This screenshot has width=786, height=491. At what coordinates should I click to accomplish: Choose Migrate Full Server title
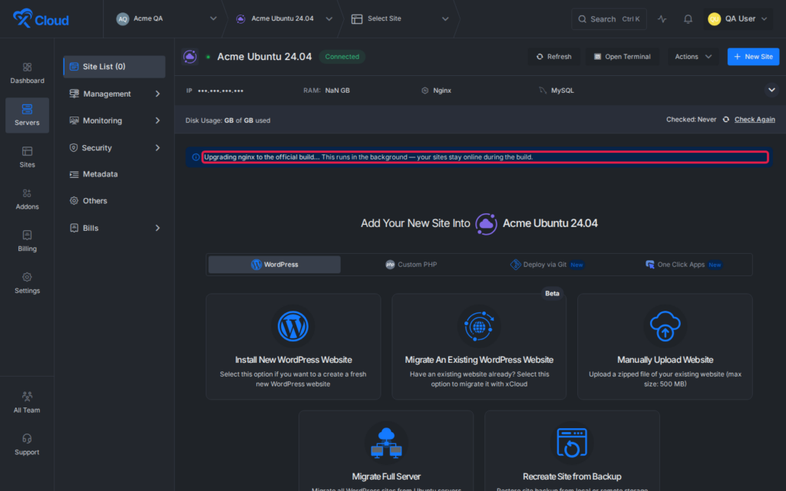386,476
